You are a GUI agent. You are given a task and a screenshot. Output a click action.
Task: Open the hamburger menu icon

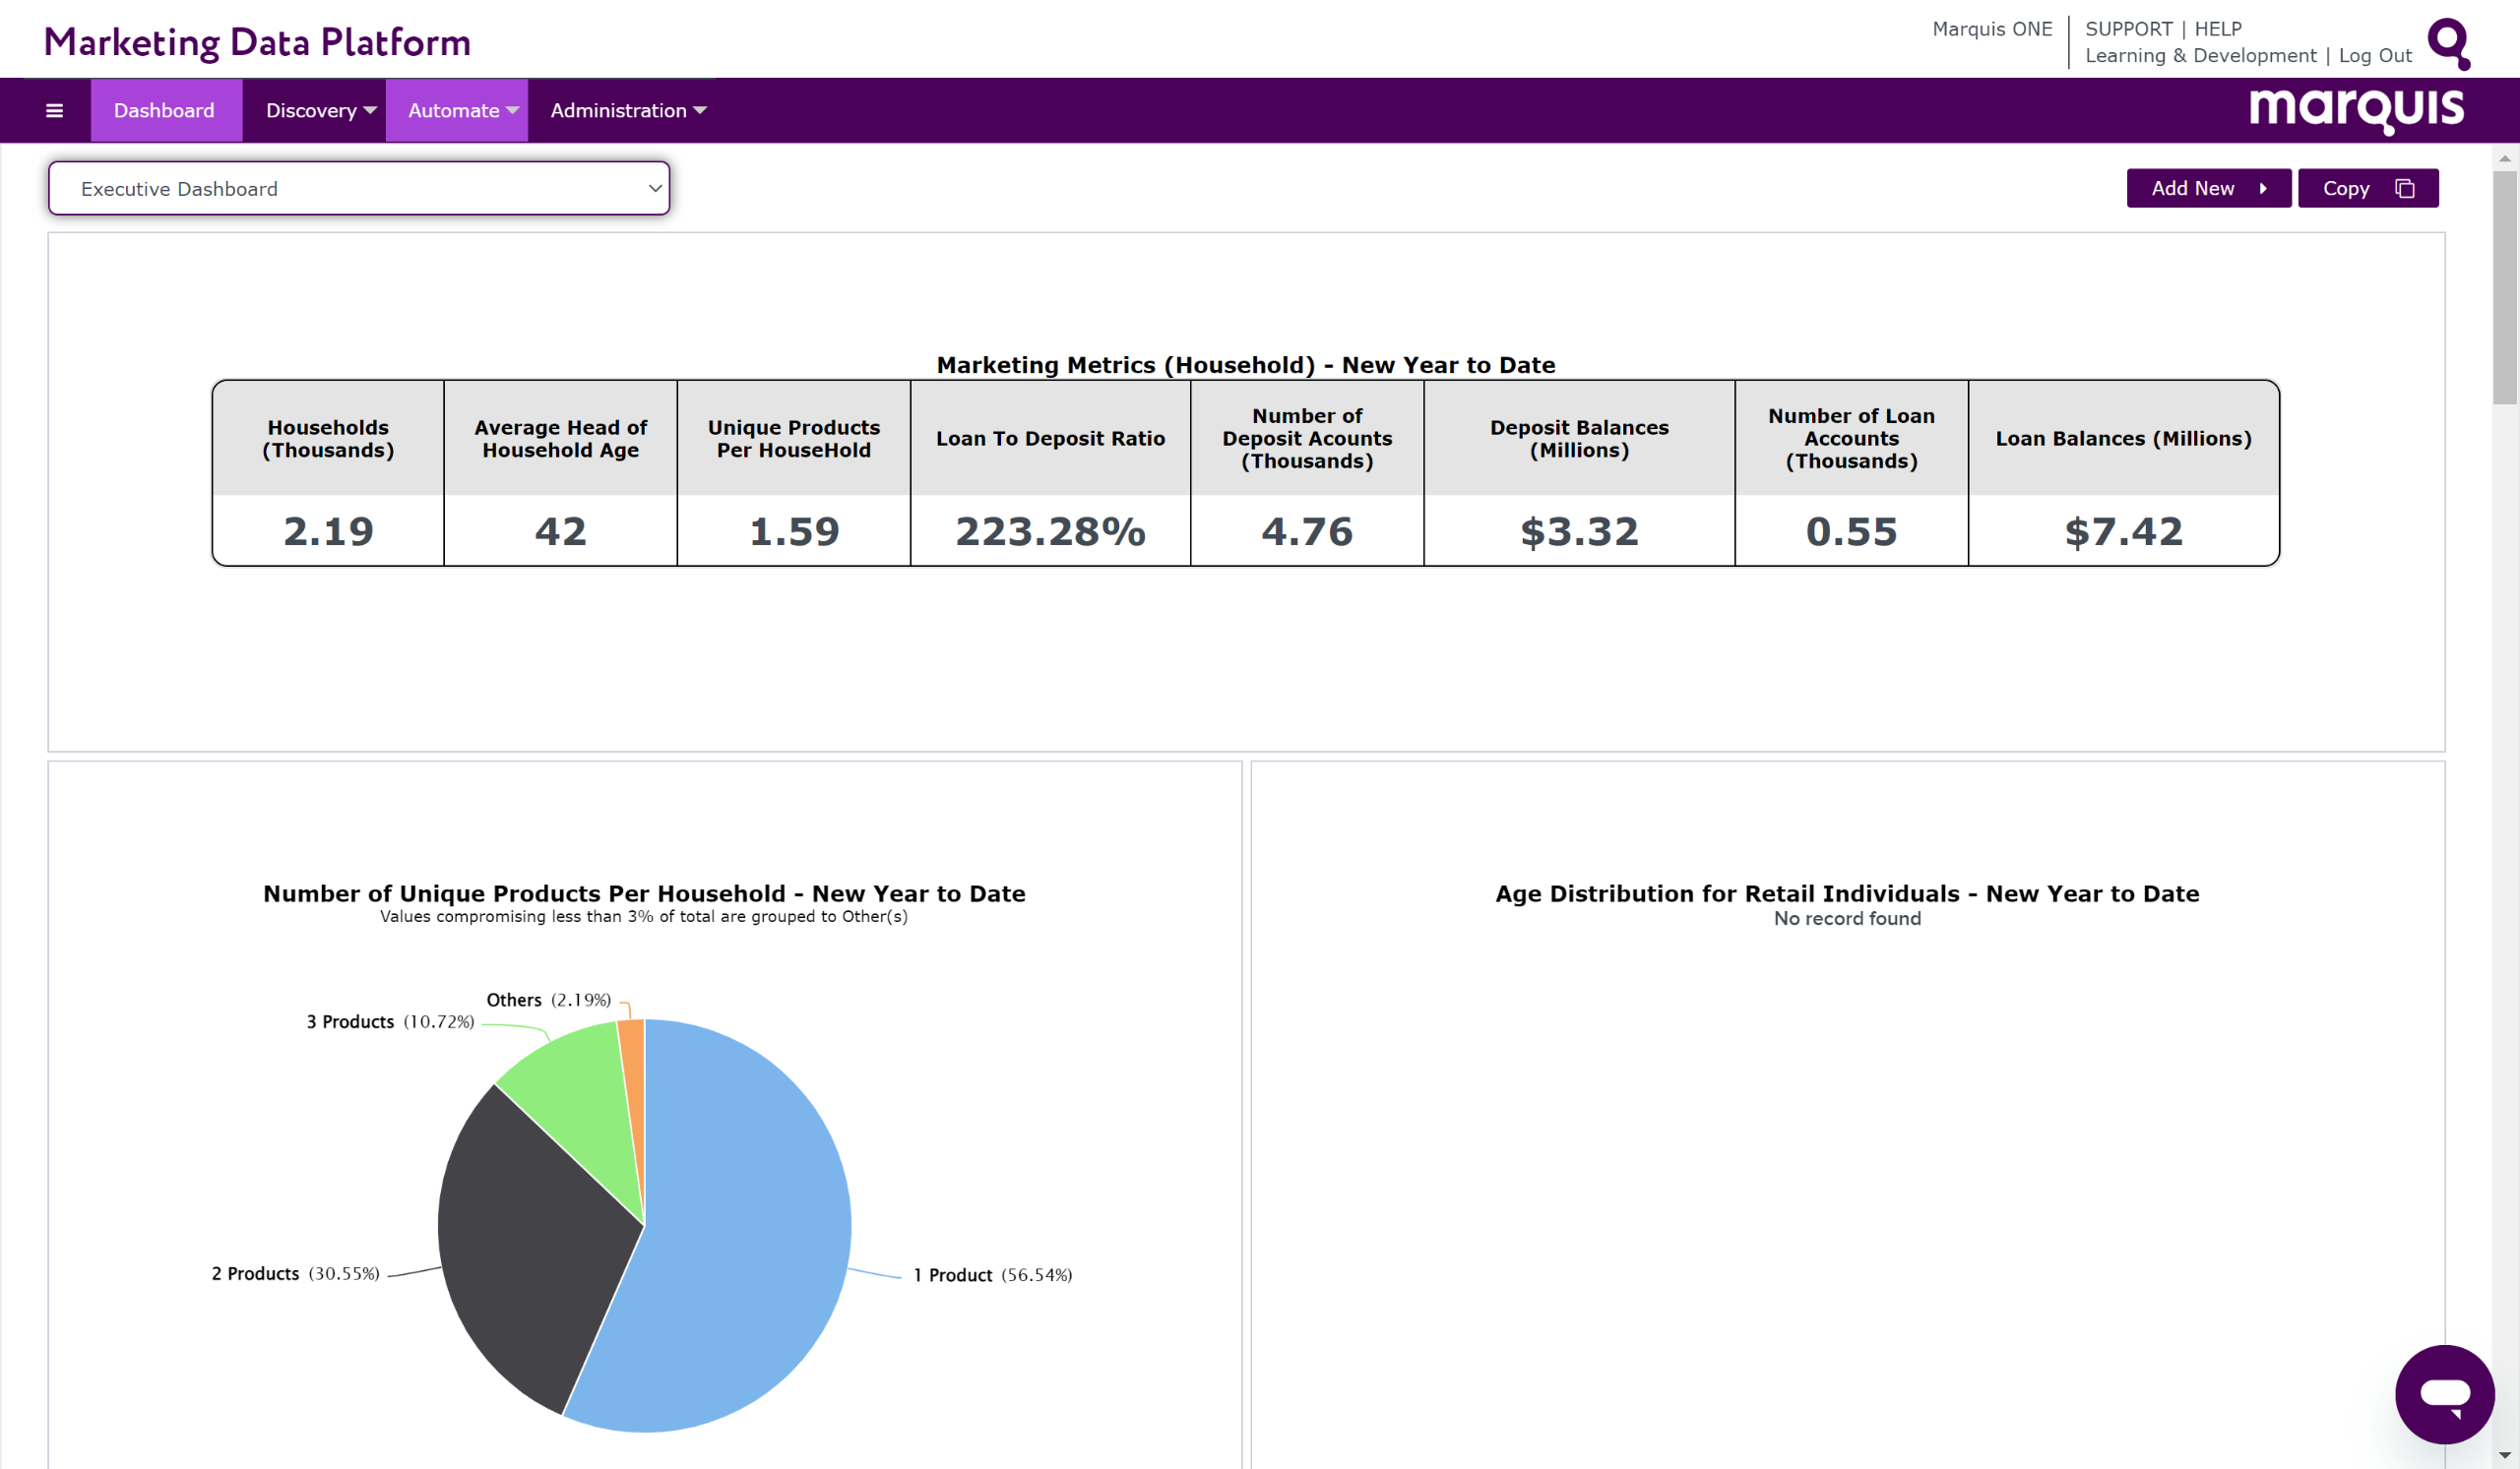click(x=55, y=111)
